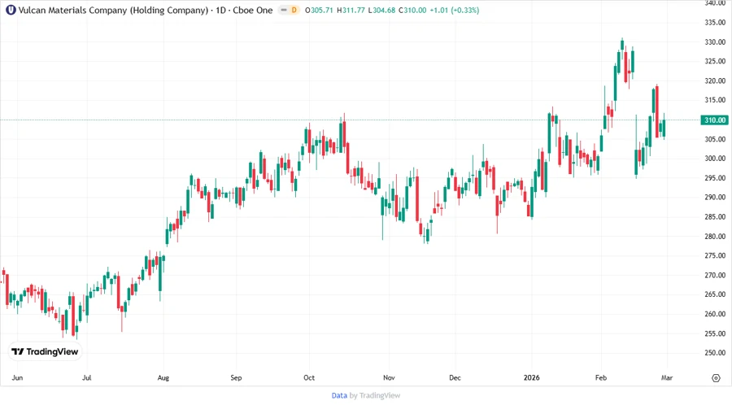This screenshot has width=732, height=405.
Task: Open the TradingView logo link
Action: [x=45, y=352]
